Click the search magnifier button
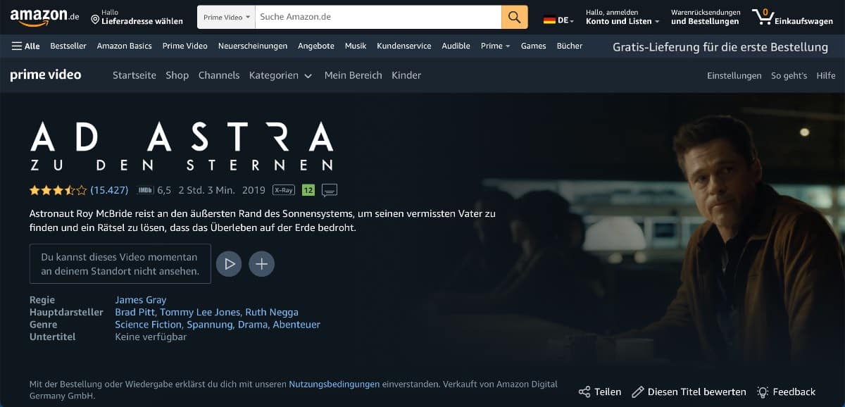Screen dimensions: 845x407 (x=515, y=17)
